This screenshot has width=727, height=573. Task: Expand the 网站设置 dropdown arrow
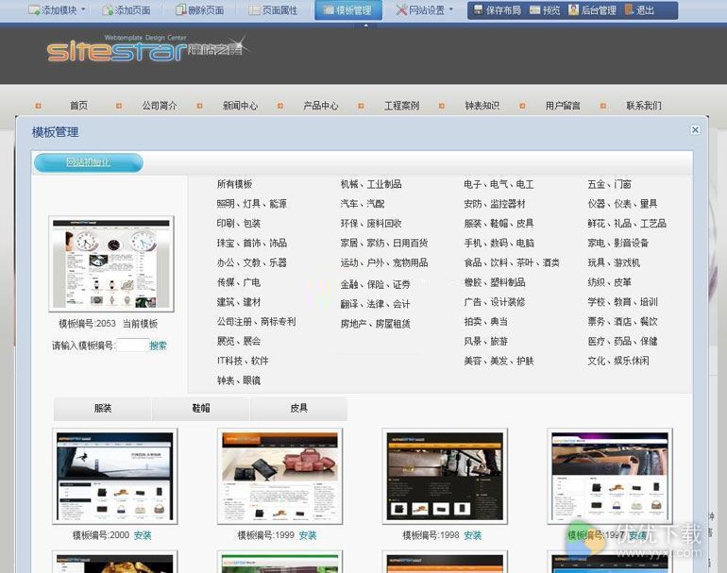coord(450,9)
